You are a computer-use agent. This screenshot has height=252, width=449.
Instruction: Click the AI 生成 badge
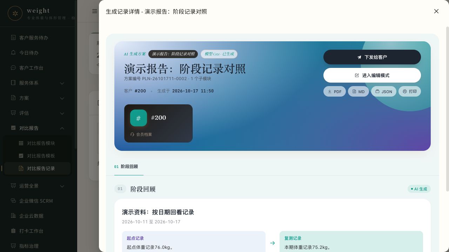419,189
